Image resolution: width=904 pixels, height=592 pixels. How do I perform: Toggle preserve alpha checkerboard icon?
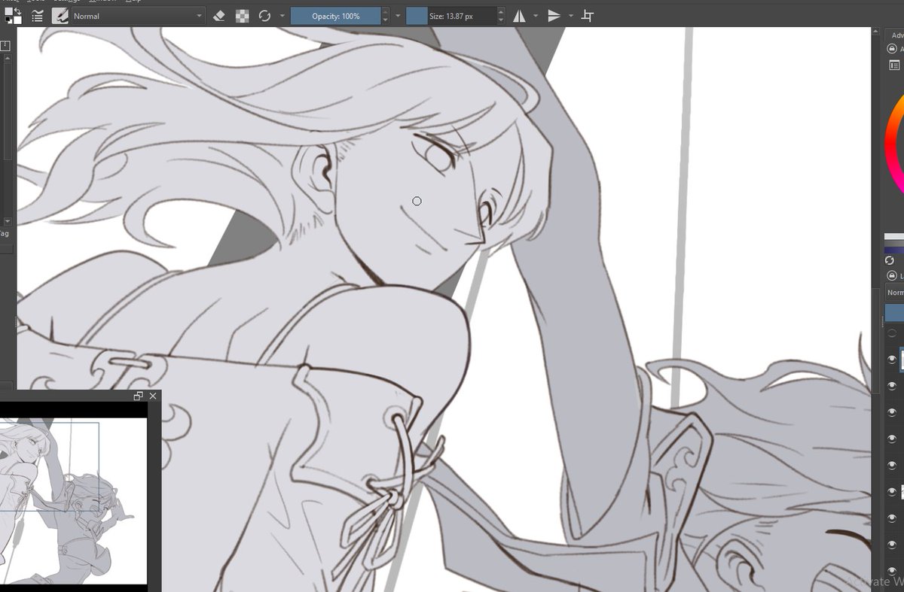[242, 16]
